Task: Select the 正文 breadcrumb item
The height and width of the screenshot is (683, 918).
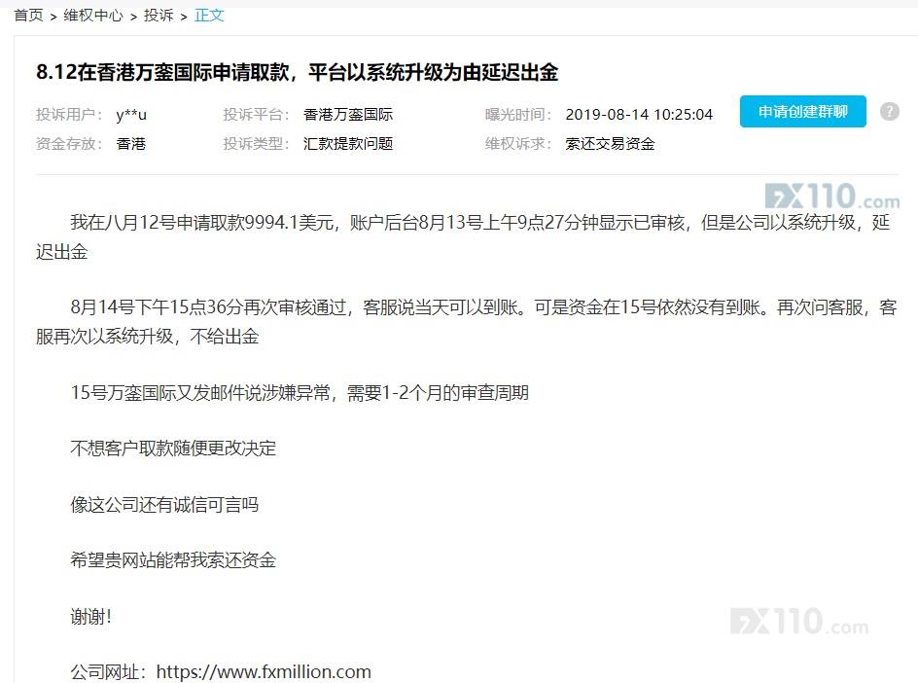Action: tap(209, 16)
